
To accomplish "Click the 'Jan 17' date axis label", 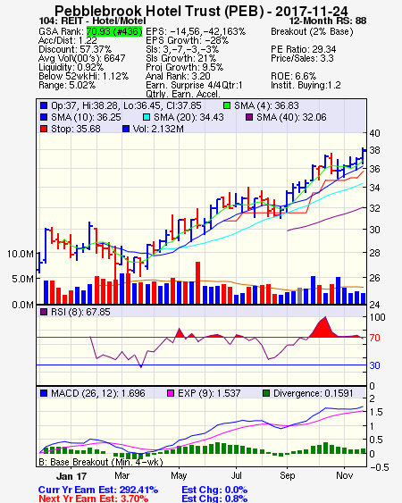I will click(x=71, y=476).
